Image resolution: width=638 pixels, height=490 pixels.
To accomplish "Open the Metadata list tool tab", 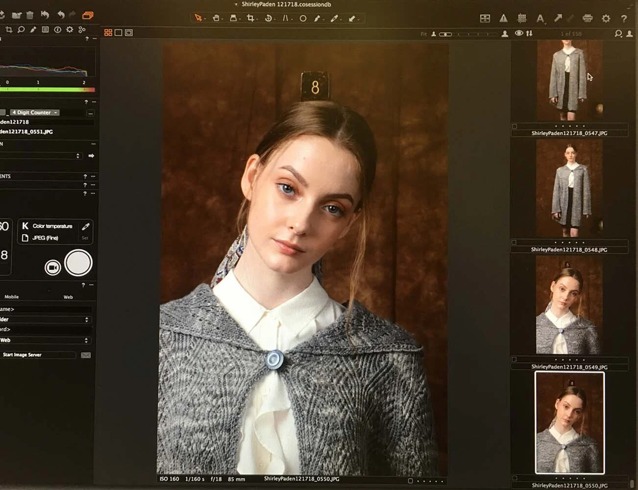I will (x=45, y=29).
